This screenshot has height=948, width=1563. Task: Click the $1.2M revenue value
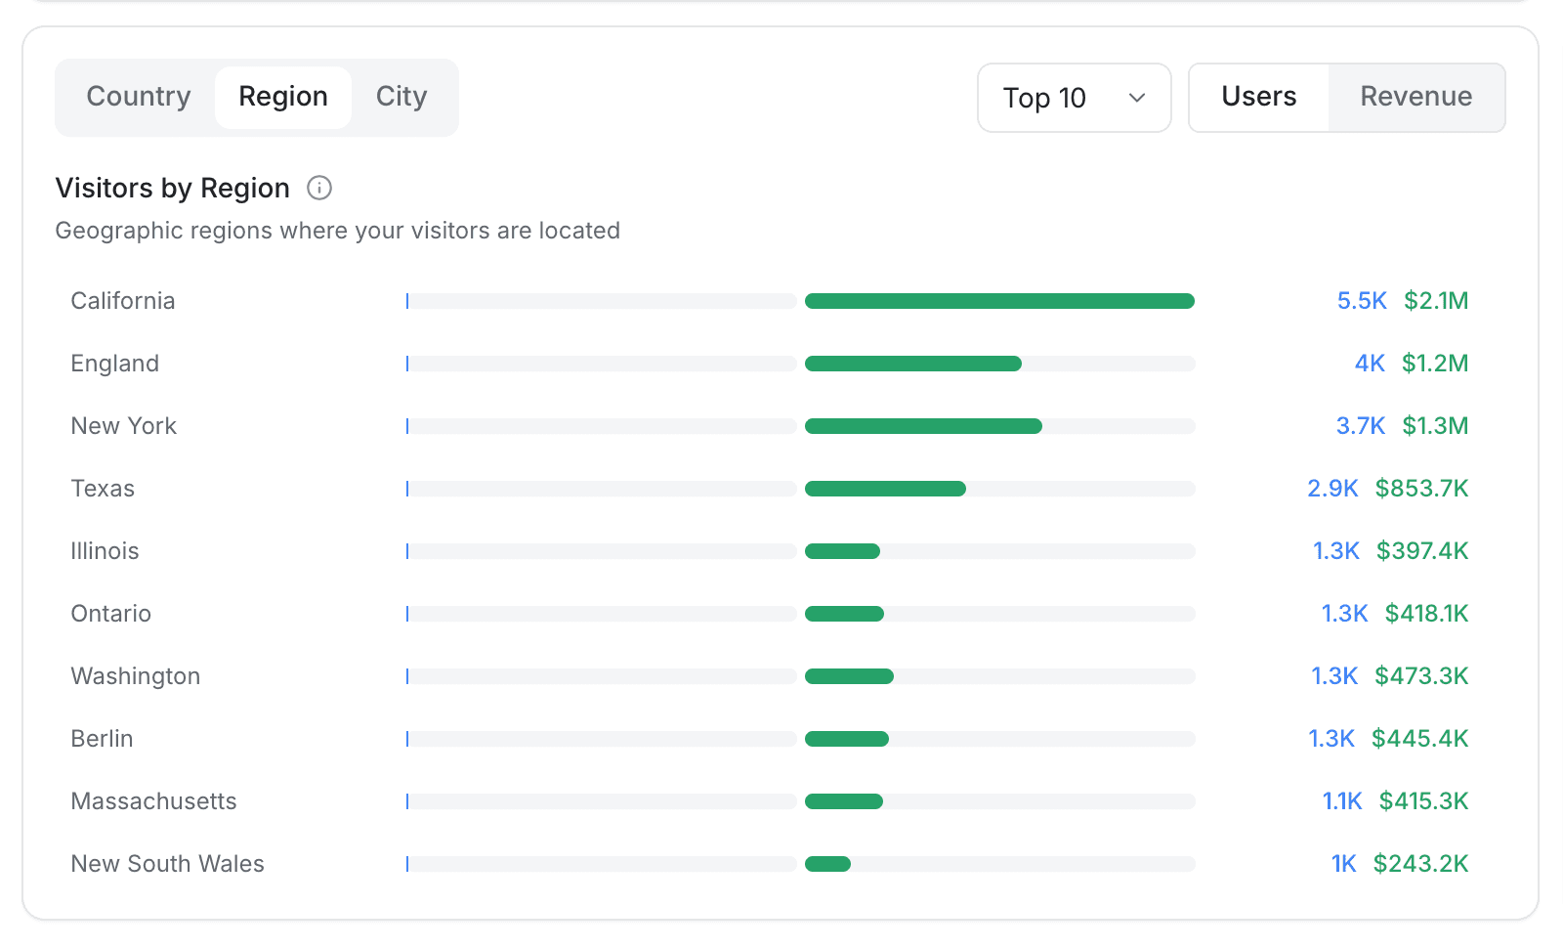(x=1435, y=364)
